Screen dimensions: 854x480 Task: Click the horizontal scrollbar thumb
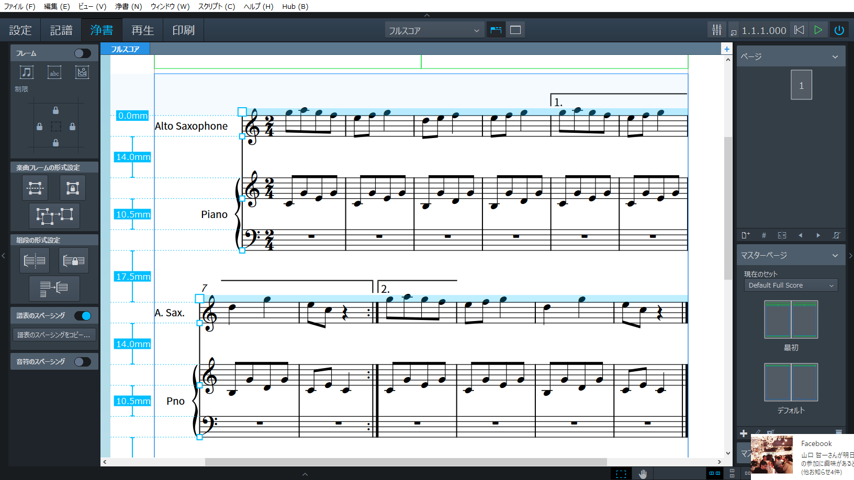click(406, 462)
